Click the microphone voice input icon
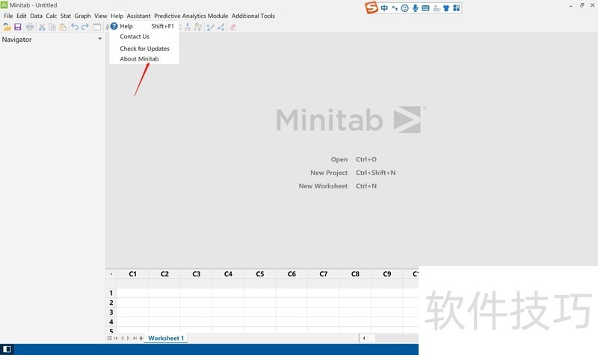 tap(415, 8)
